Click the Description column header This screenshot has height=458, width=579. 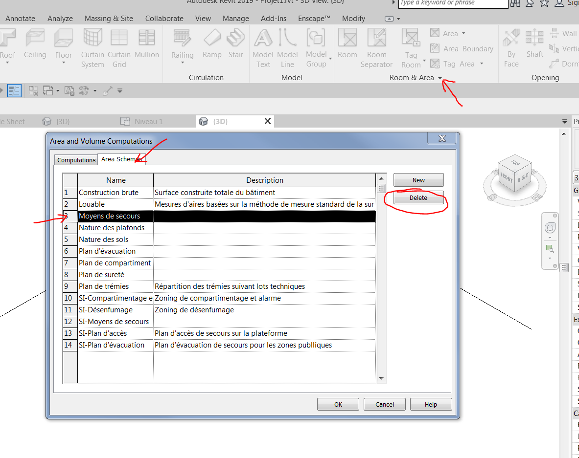click(264, 180)
